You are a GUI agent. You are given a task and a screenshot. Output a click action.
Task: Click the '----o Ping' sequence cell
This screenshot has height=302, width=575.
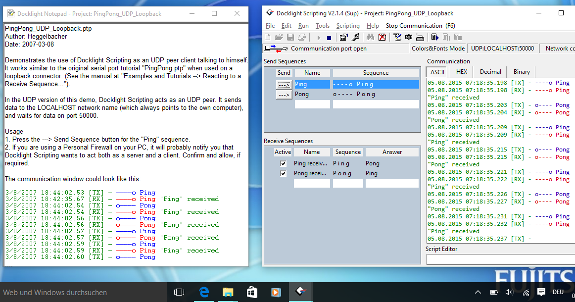coord(376,84)
